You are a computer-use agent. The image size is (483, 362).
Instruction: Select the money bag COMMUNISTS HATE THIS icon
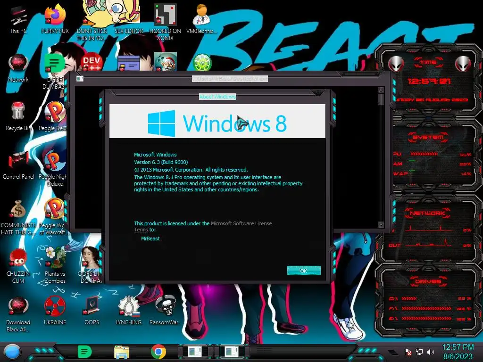(18, 217)
